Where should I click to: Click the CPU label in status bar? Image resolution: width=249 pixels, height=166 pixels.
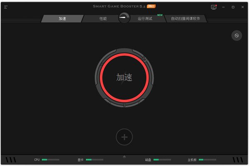(x=37, y=160)
